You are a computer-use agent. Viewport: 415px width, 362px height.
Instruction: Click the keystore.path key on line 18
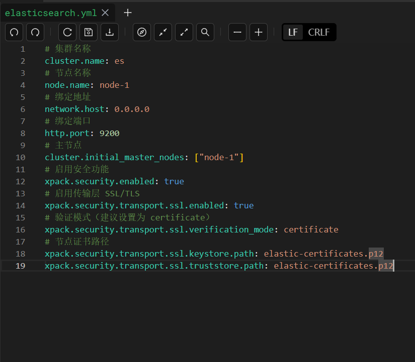point(149,254)
